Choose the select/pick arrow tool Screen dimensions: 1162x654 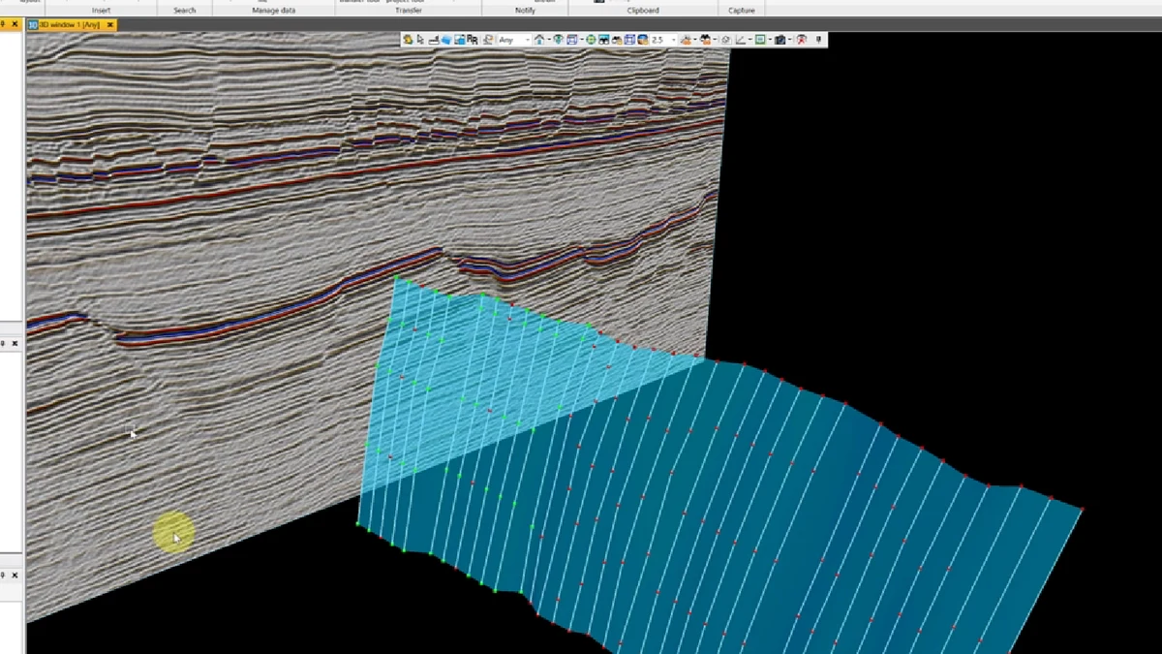pyautogui.click(x=420, y=40)
